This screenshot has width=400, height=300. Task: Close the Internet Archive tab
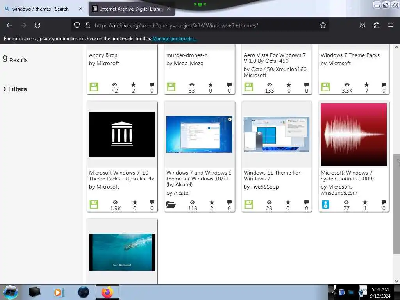tap(169, 9)
